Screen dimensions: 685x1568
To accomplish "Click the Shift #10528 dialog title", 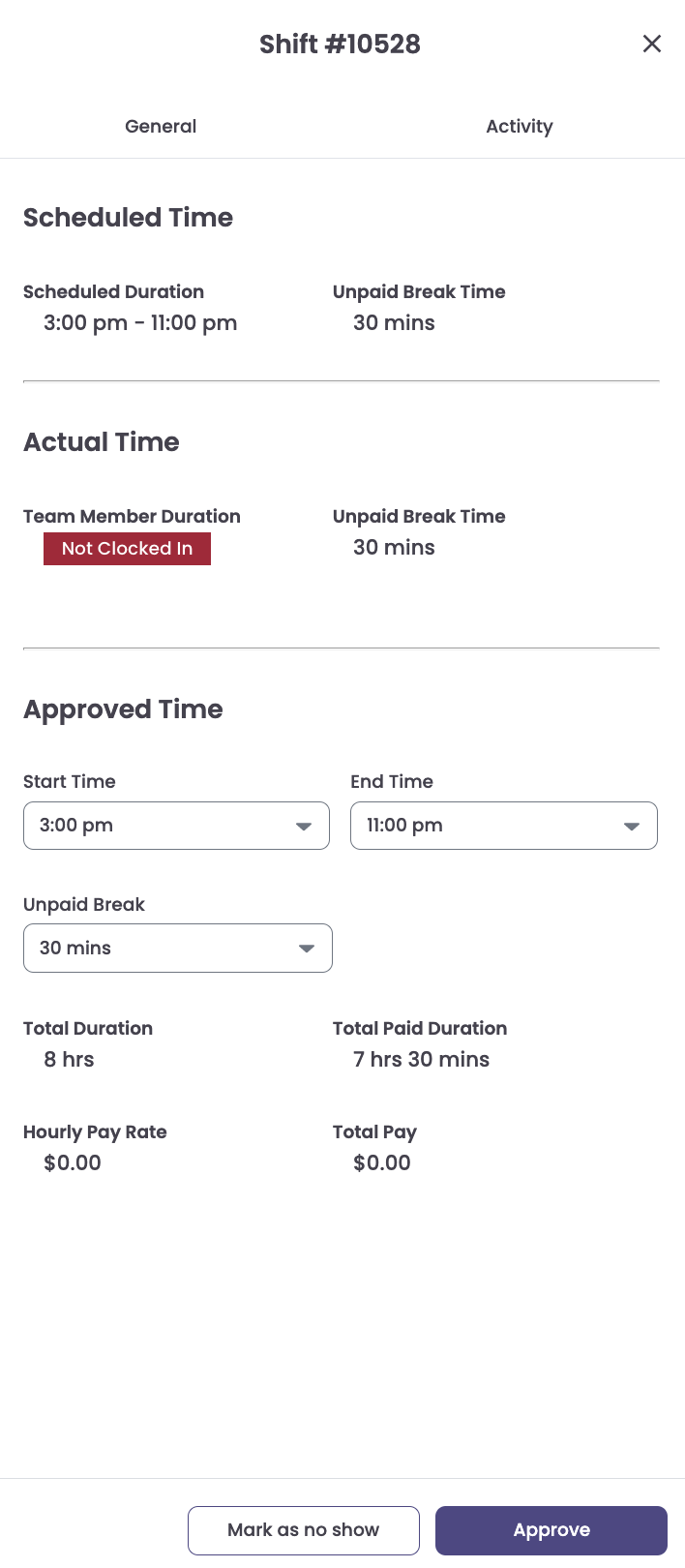I will click(341, 44).
